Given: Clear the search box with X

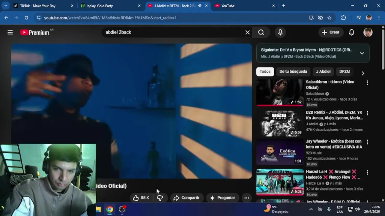Looking at the screenshot, I should [x=247, y=32].
